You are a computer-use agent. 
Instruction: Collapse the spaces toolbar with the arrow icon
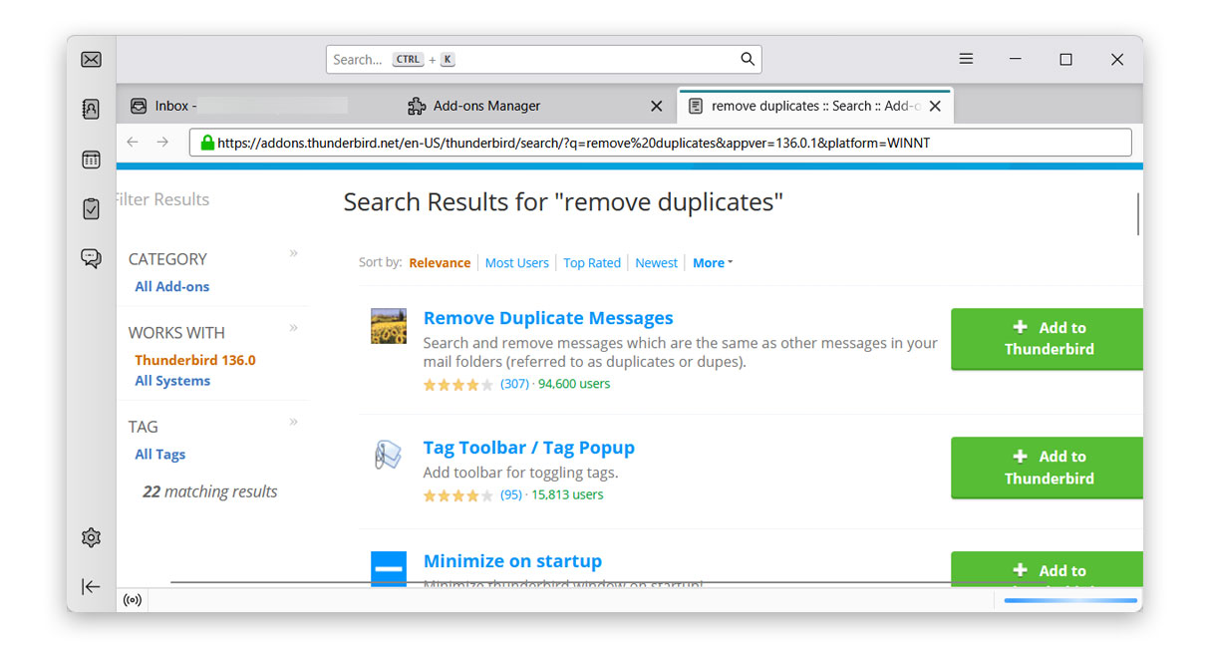pyautogui.click(x=91, y=586)
